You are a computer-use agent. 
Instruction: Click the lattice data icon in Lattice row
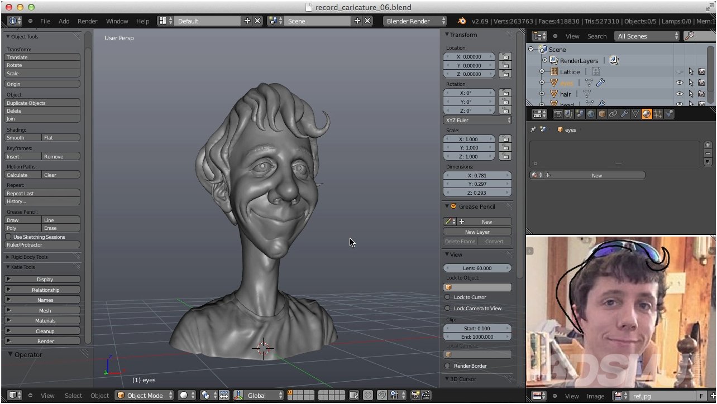596,71
